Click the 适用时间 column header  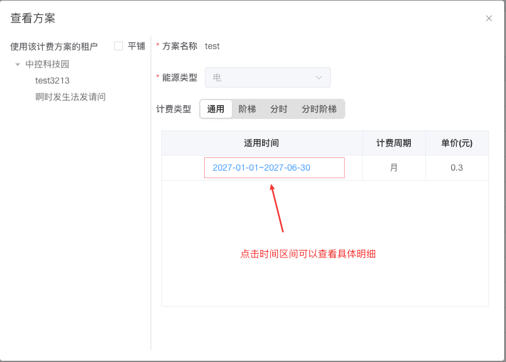tap(262, 143)
